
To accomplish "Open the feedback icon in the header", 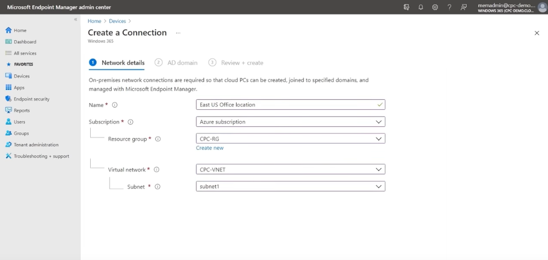I will click(x=464, y=7).
